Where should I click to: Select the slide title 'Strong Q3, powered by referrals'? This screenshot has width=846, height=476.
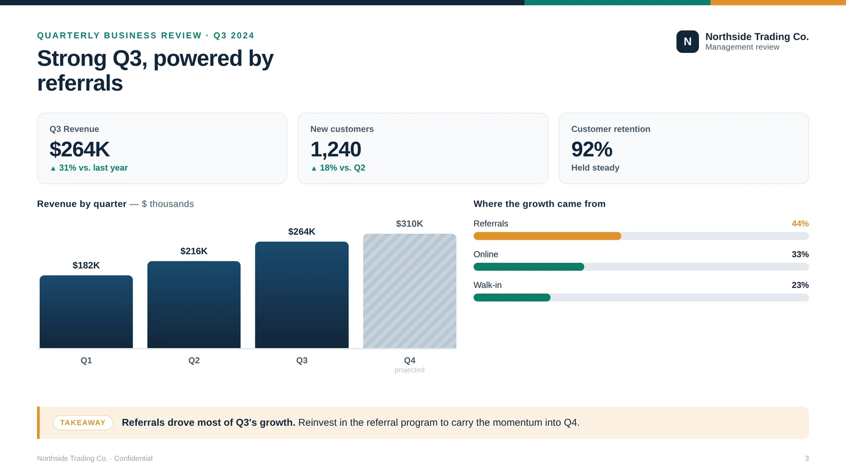155,70
